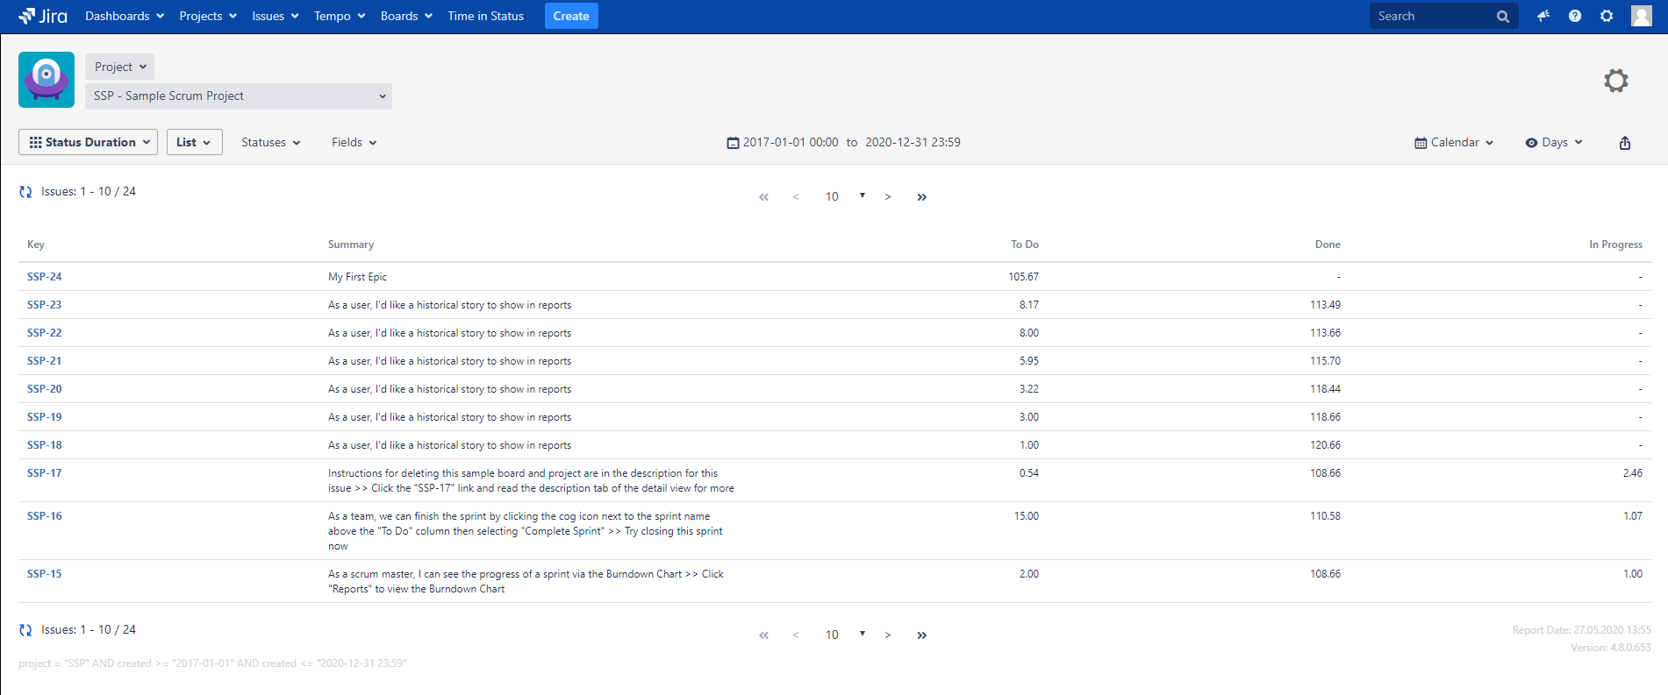The image size is (1668, 695).
Task: Expand the SSP - Sample Scrum Project selector
Action: click(x=239, y=96)
